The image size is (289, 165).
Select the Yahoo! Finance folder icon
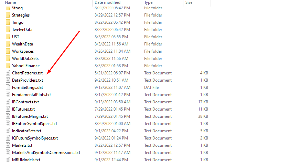pos(8,66)
